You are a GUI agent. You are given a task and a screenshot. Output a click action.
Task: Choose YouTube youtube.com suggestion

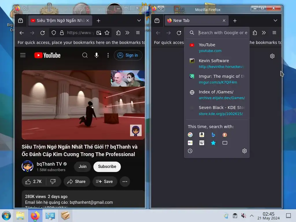click(x=217, y=48)
